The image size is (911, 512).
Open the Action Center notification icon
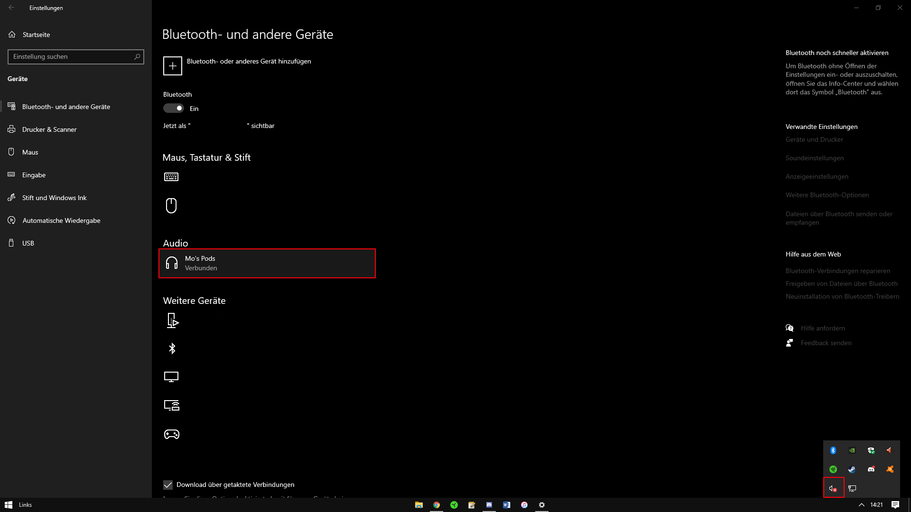point(895,505)
